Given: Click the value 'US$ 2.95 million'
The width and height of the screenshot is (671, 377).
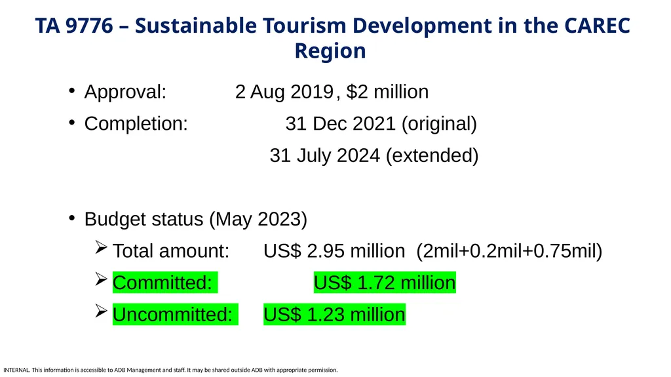Looking at the screenshot, I should tap(334, 251).
